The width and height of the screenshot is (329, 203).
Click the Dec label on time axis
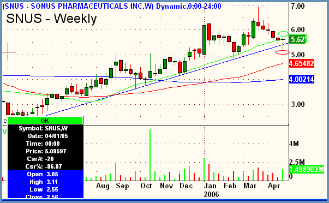(x=186, y=186)
